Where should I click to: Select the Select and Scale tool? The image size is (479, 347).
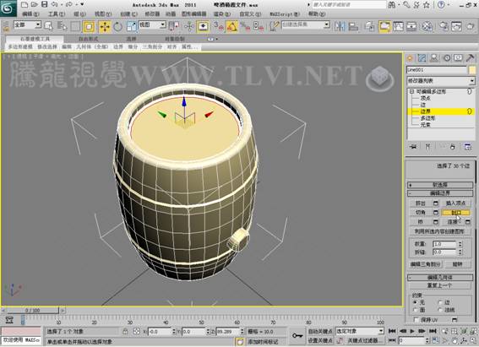(131, 27)
